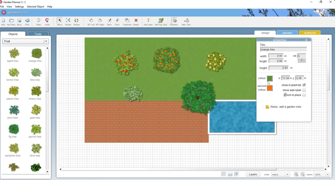Click the rot value field

302,56
